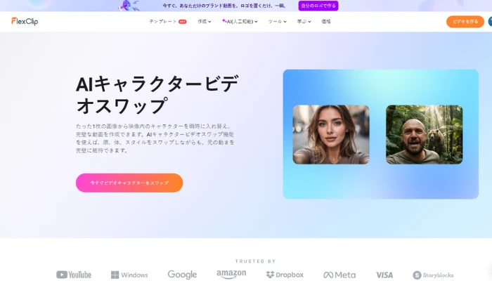492x281 pixels.
Task: Click the Amazon logo
Action: pos(231,275)
